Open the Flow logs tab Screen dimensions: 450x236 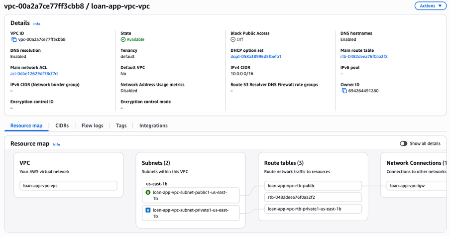[x=92, y=125]
